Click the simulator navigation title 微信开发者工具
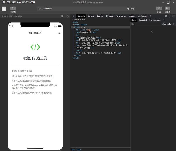Image resolution: width=176 pixels, height=151 pixels. (35, 33)
